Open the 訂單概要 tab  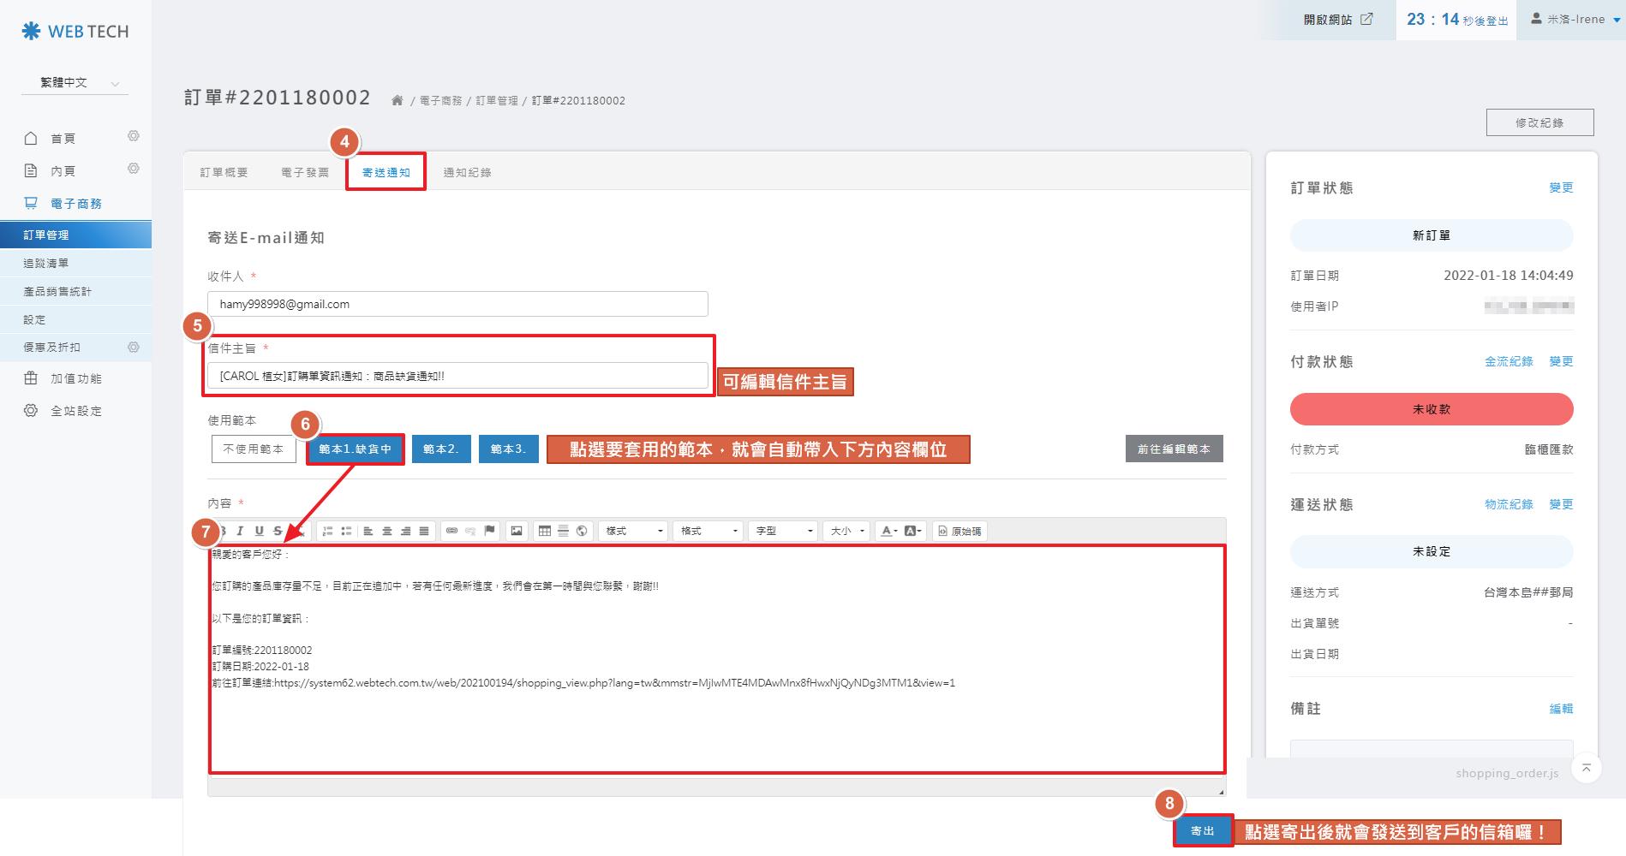pyautogui.click(x=224, y=173)
